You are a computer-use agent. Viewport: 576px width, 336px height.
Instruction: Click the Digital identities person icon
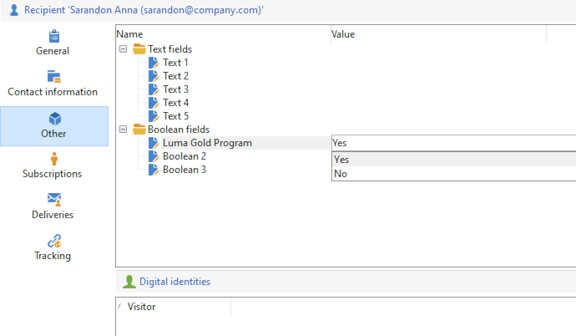[x=129, y=282]
